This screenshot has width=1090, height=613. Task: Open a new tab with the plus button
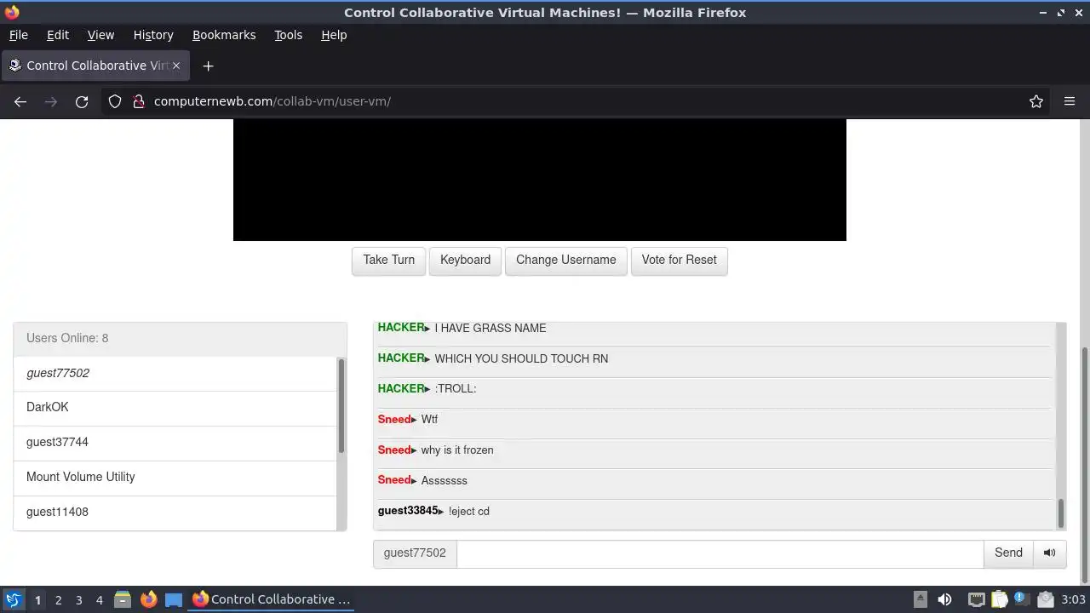pos(208,66)
